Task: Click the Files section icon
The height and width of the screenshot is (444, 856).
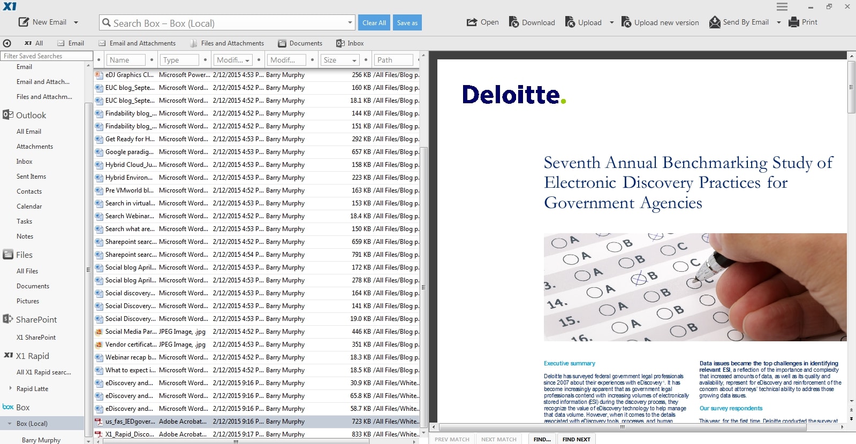Action: coord(8,255)
